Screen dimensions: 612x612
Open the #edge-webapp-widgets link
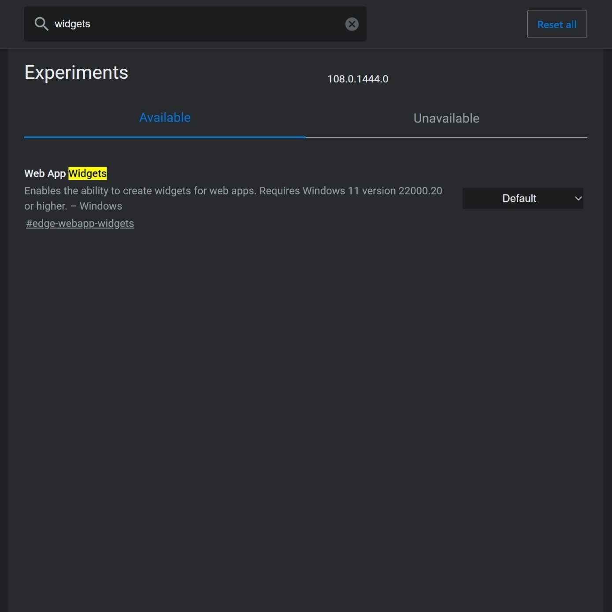pos(80,223)
